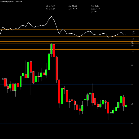Click the 'OH: 5.71' reading
This screenshot has width=139, height=139.
point(95,9)
